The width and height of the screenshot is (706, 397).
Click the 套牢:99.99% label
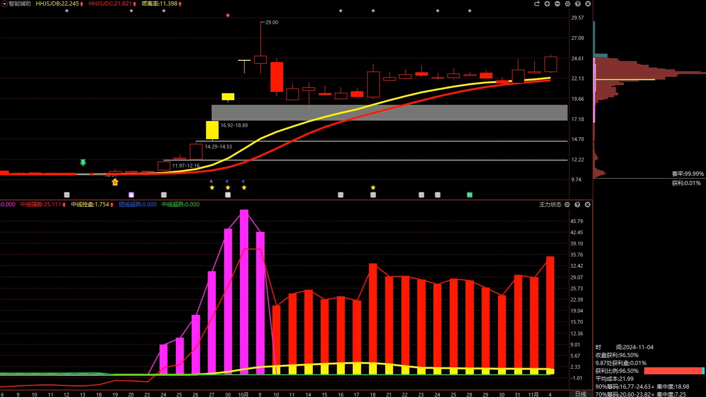pyautogui.click(x=688, y=174)
